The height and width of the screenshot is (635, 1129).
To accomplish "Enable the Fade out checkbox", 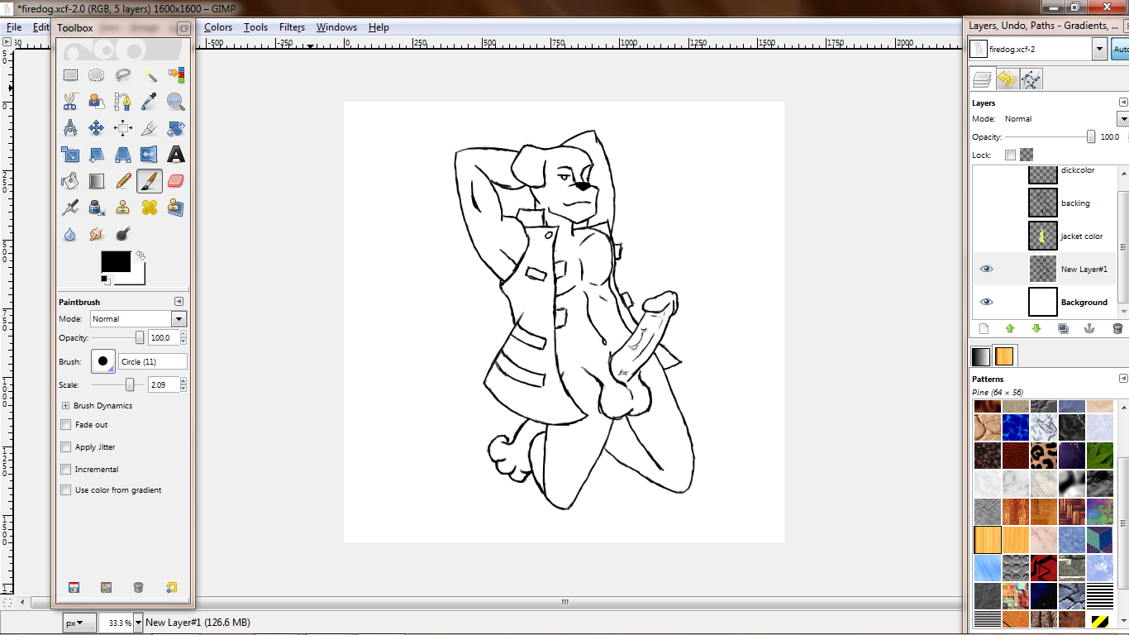I will coord(66,425).
